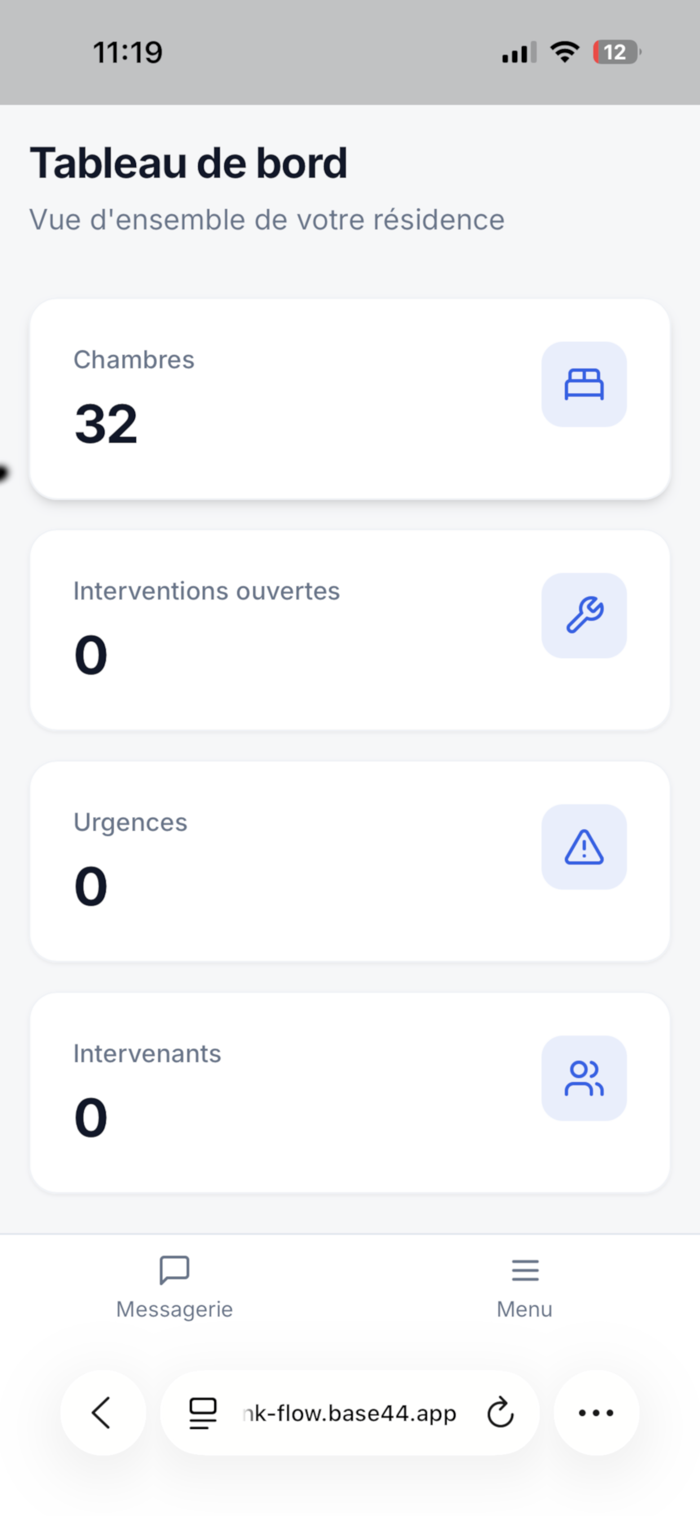The width and height of the screenshot is (700, 1516).
Task: Open the Chambres card showing 32
Action: [x=350, y=399]
